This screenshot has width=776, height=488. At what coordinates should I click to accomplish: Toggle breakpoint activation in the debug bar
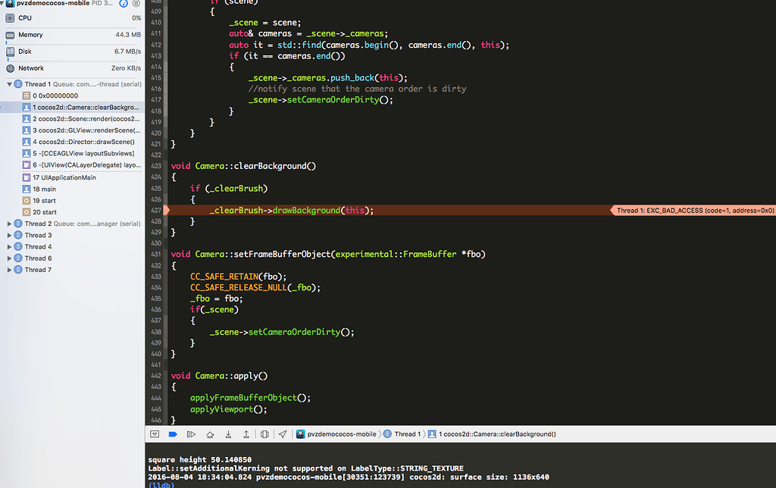pos(173,433)
